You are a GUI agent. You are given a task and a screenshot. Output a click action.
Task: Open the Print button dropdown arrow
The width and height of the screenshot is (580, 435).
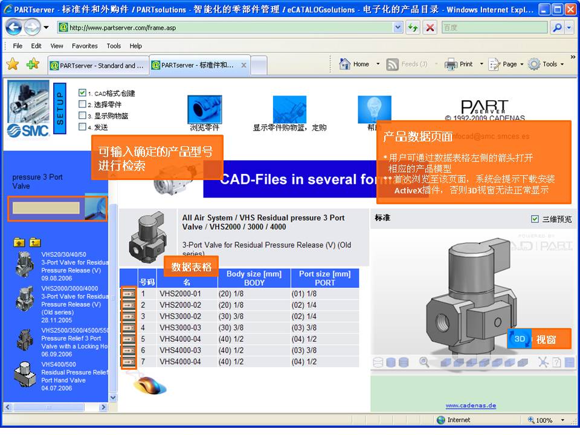[482, 64]
